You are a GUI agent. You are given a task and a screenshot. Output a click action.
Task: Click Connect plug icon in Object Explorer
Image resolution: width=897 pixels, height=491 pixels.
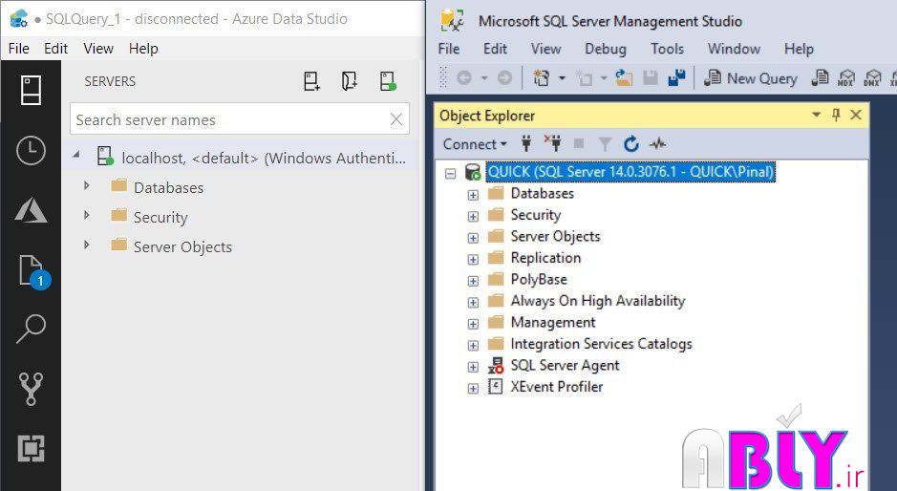point(525,143)
